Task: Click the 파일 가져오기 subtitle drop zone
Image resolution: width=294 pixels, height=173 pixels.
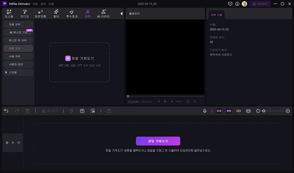Action: click(x=80, y=62)
